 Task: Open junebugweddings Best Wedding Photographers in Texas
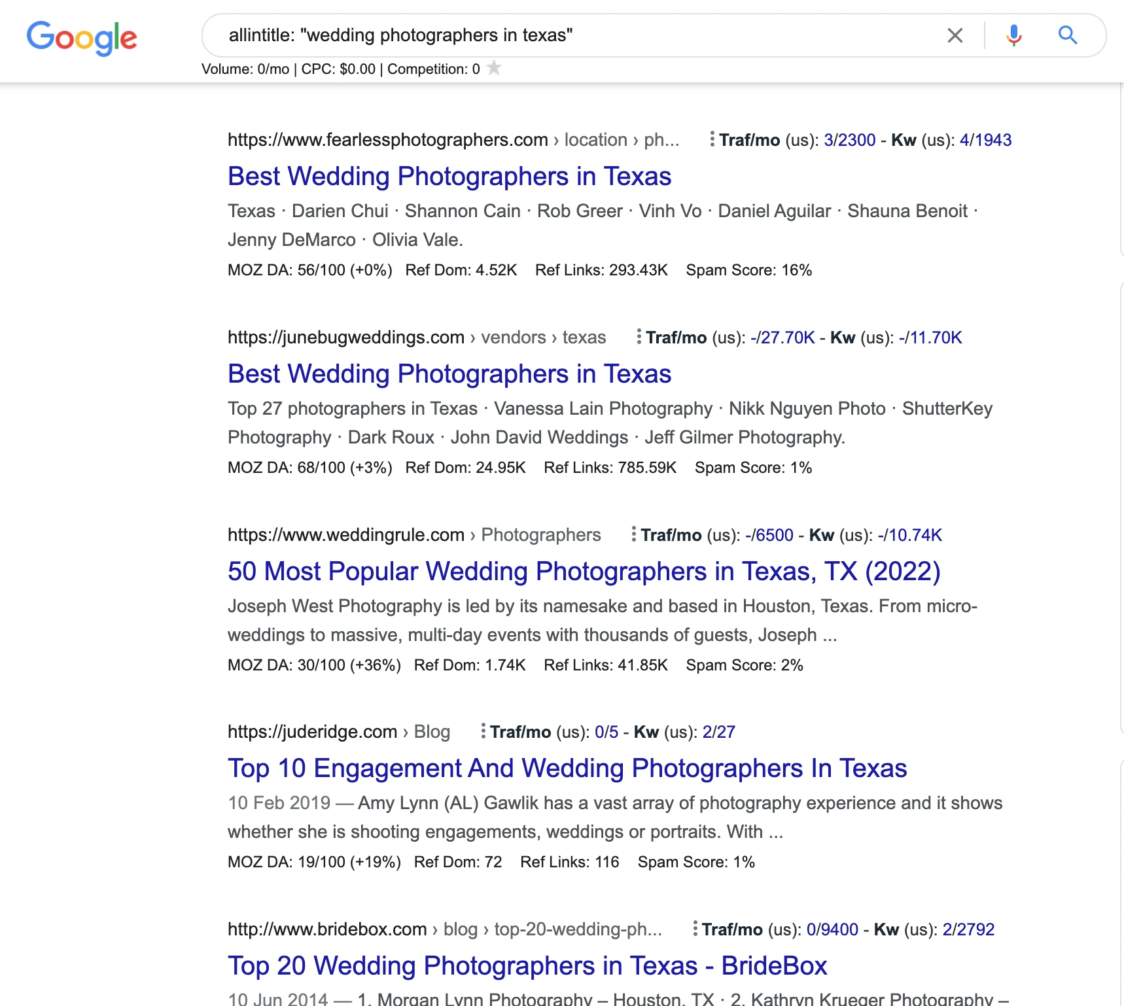click(x=449, y=374)
